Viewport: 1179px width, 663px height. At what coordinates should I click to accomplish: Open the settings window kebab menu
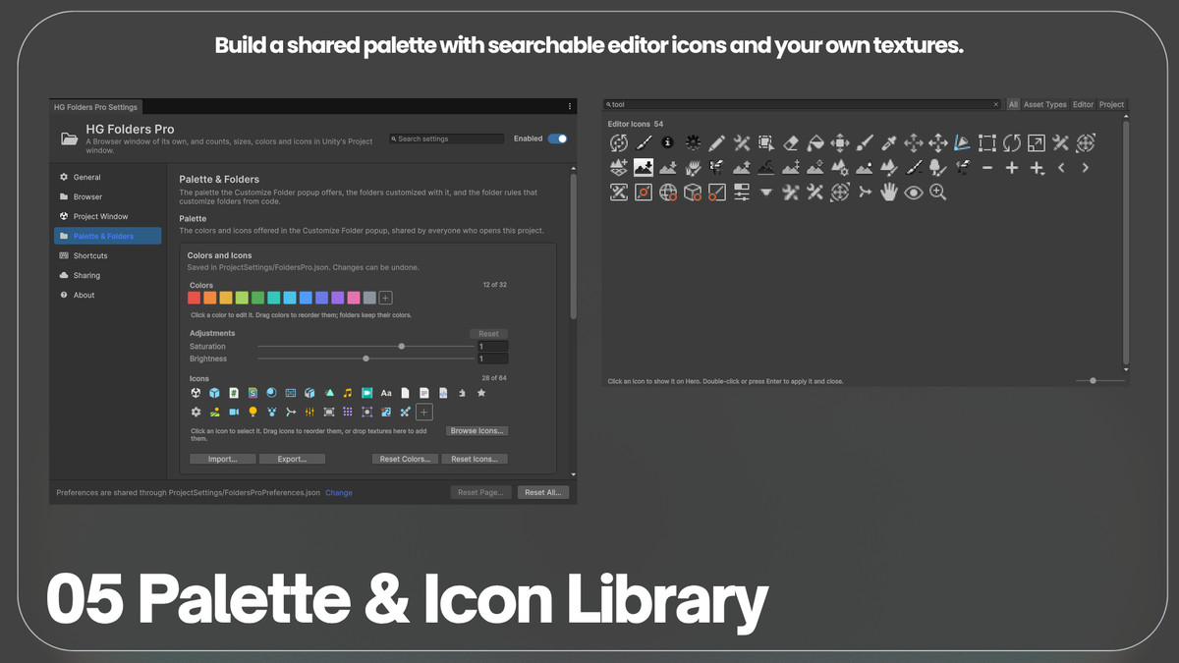pyautogui.click(x=570, y=106)
